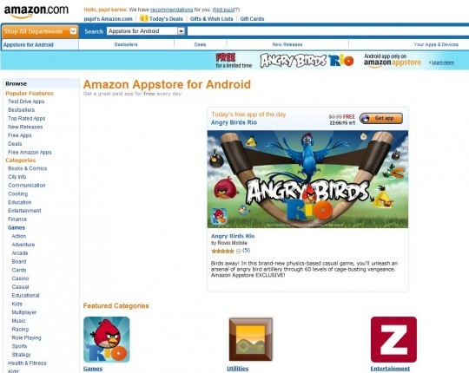The width and height of the screenshot is (469, 373).
Task: Click the Get app button
Action: pos(381,119)
